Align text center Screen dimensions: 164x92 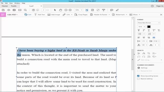point(144,38)
